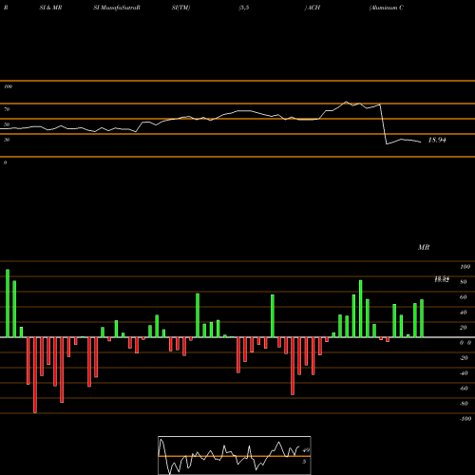Click the header text 'ACH'
Viewport: 475px width, 475px height.
coord(313,8)
